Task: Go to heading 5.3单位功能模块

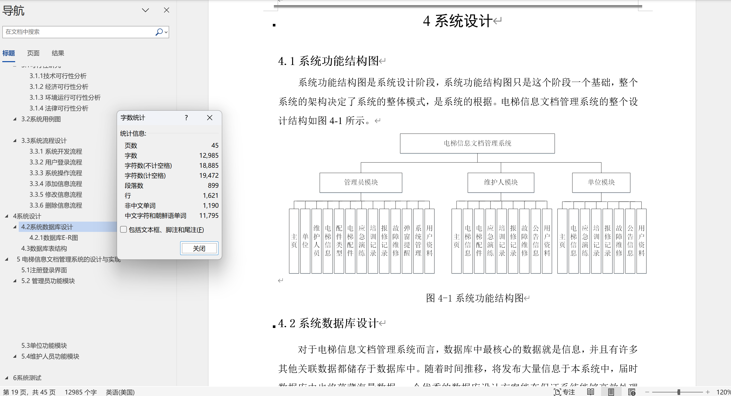Action: pos(44,345)
